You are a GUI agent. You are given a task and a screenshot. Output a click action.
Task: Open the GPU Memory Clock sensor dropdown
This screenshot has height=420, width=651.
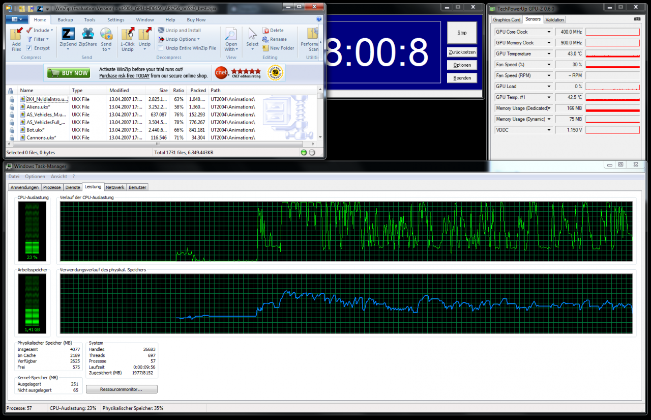pos(549,43)
